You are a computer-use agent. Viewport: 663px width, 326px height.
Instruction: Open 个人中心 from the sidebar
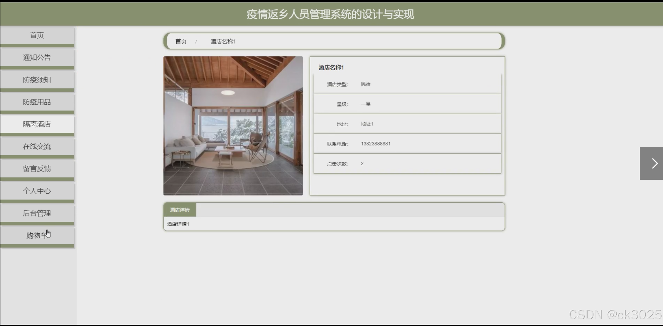(x=37, y=191)
